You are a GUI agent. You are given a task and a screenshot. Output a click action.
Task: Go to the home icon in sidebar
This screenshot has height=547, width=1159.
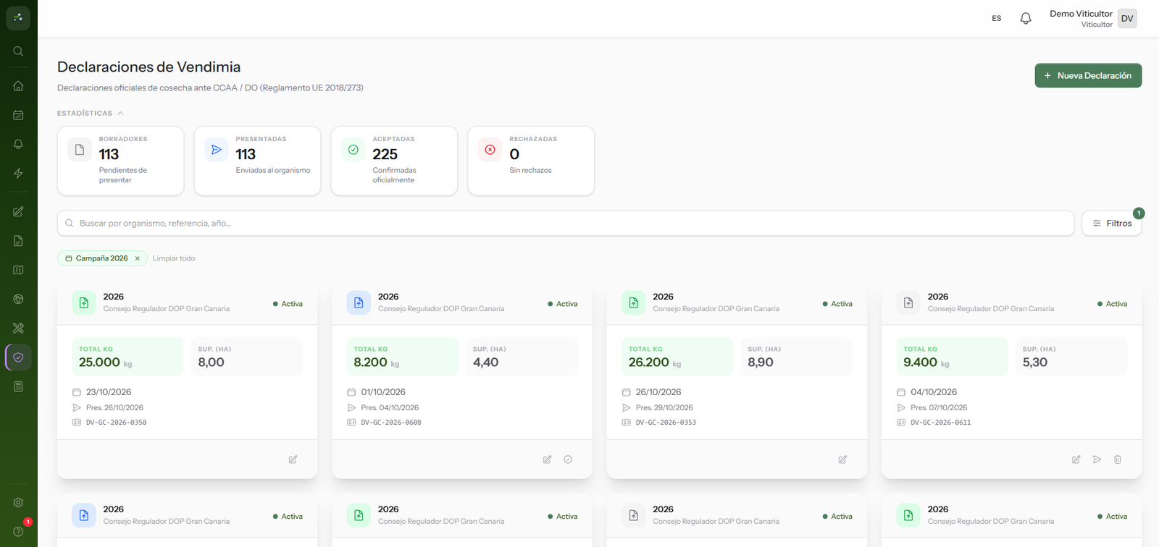tap(18, 85)
